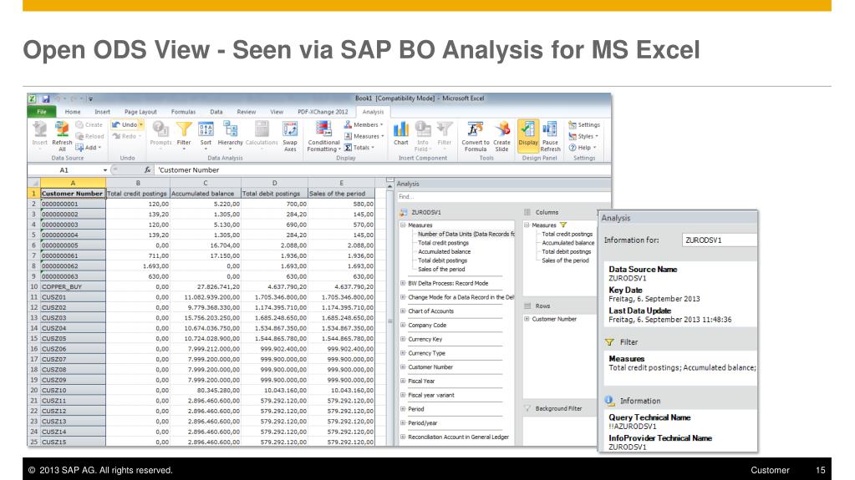Image resolution: width=855 pixels, height=480 pixels.
Task: Open the Totals dropdown
Action: tap(359, 148)
